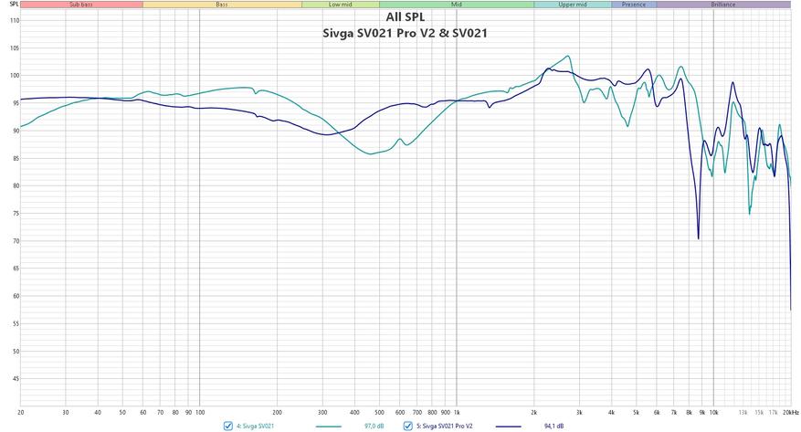Click the 500 frequency axis label
Screen dimensions: 801x432
point(379,412)
